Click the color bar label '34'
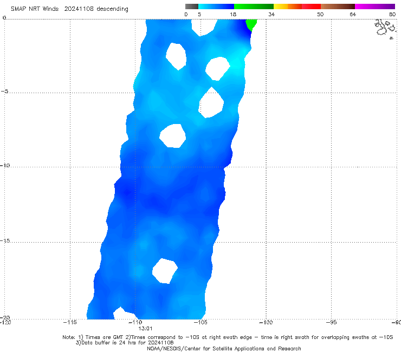Screen dimensions: 401x352 271,14
